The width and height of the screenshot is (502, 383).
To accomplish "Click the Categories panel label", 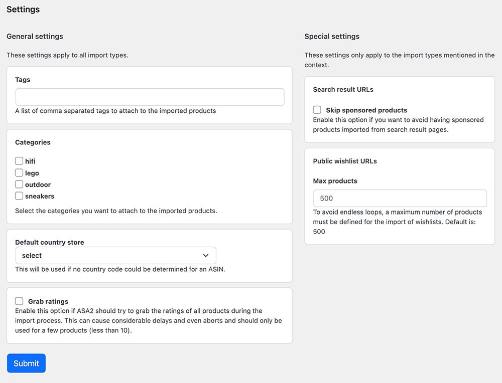I will (x=32, y=142).
